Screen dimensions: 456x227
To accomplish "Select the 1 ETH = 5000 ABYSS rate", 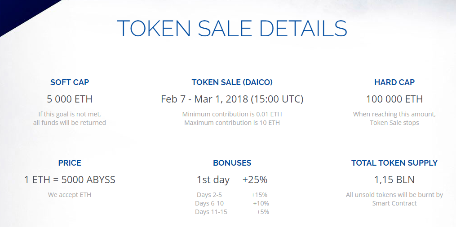I will pyautogui.click(x=70, y=180).
